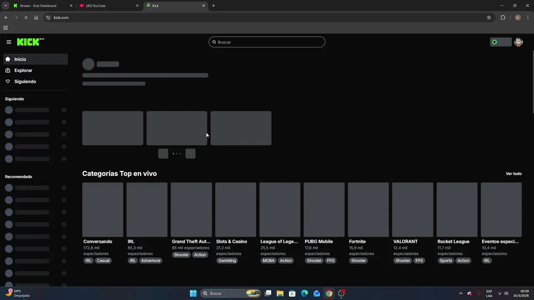Click the kick.com address bar
534x300 pixels.
click(x=267, y=17)
